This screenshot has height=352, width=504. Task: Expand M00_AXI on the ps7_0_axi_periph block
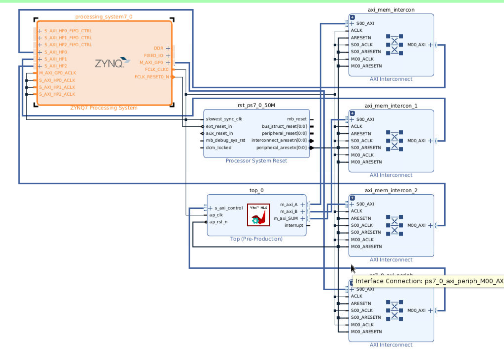pyautogui.click(x=430, y=310)
